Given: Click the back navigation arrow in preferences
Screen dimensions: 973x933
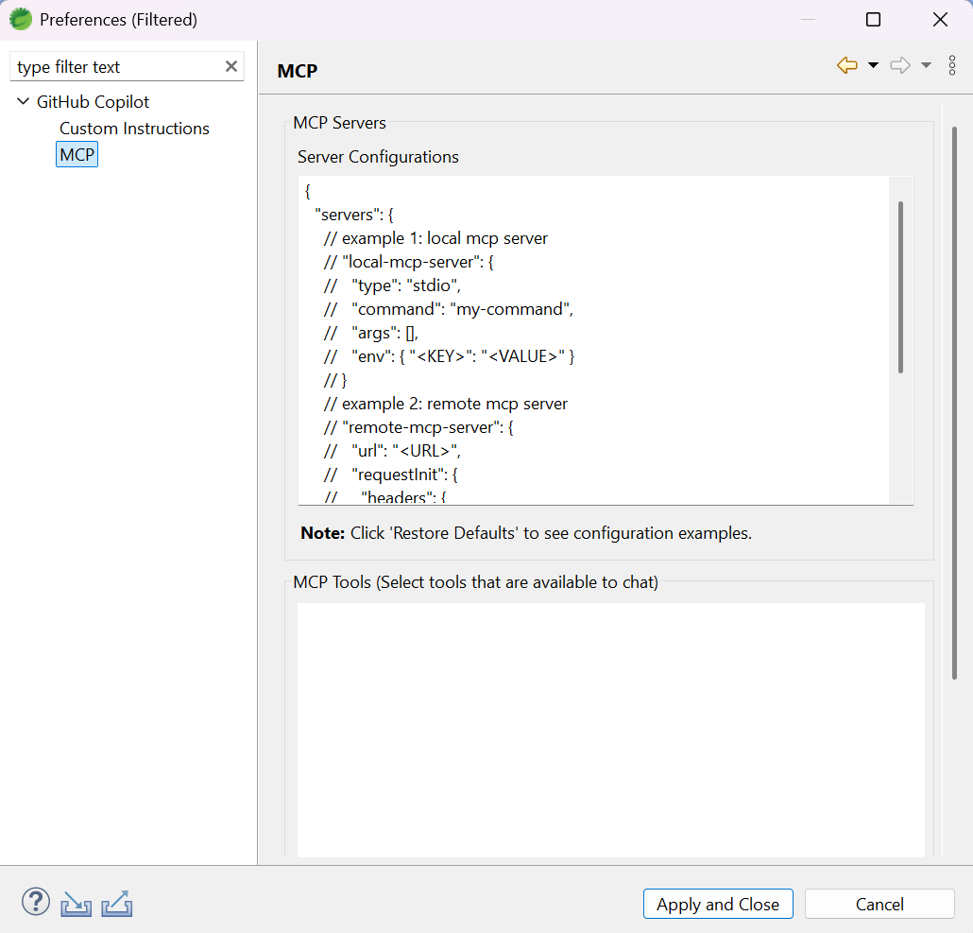Looking at the screenshot, I should click(x=846, y=65).
